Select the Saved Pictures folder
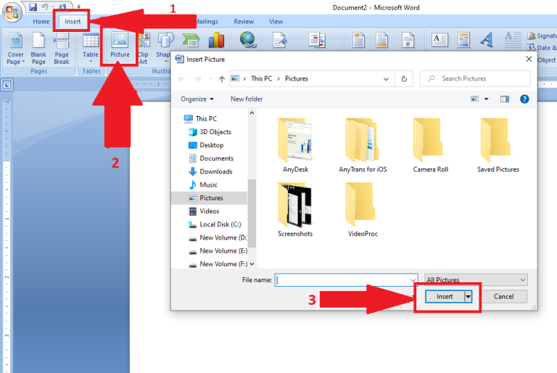 [498, 145]
